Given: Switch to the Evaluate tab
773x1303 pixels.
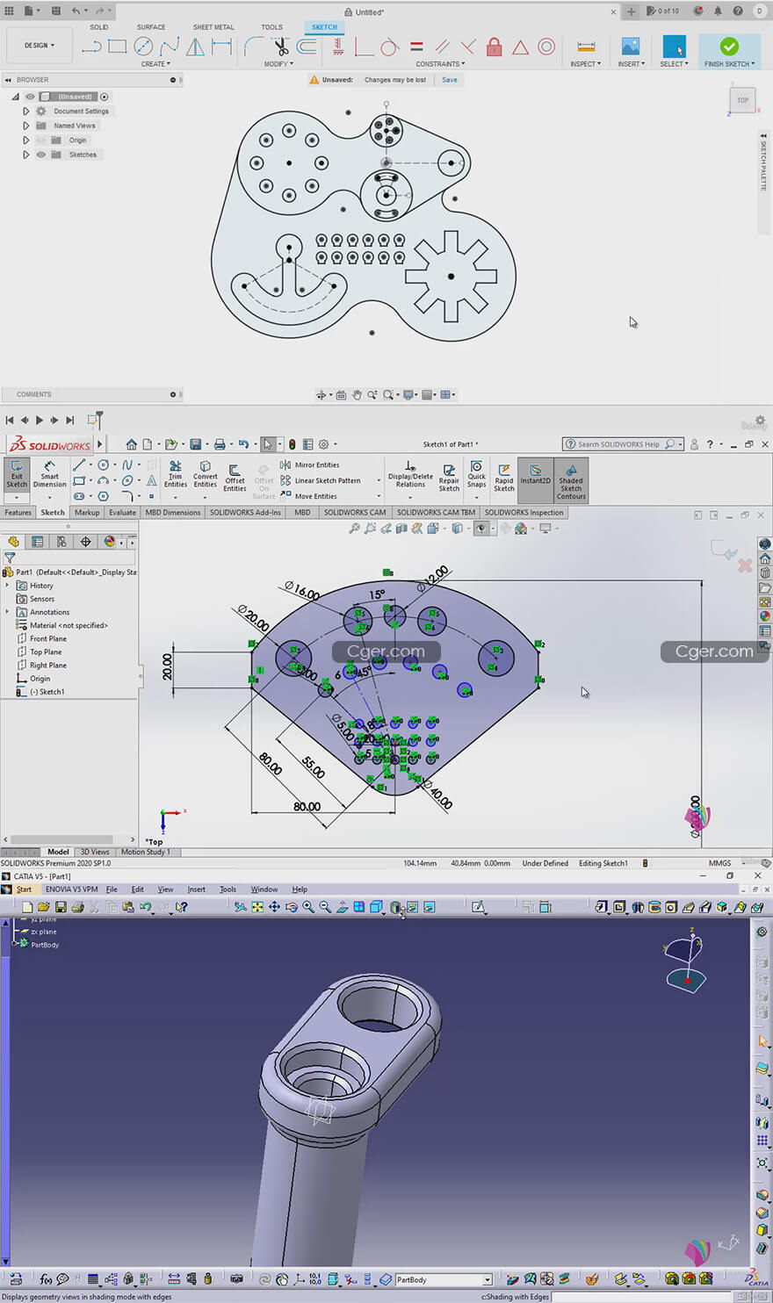Looking at the screenshot, I should [x=122, y=513].
